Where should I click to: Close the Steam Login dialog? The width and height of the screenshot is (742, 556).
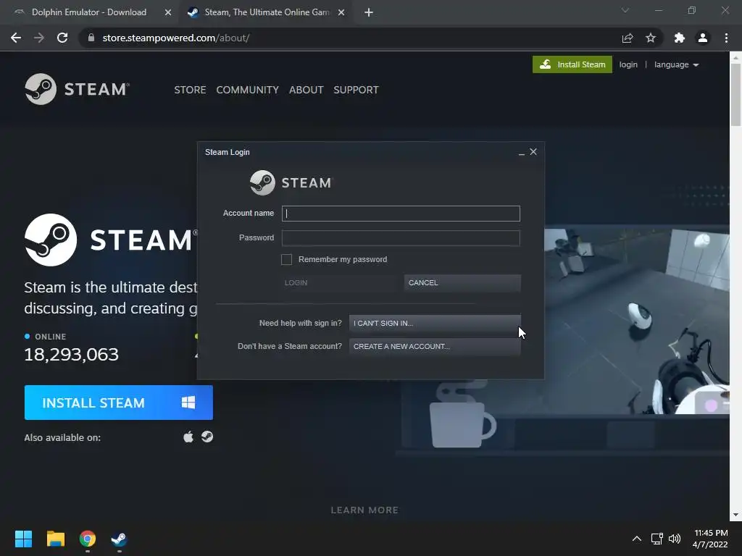tap(533, 152)
